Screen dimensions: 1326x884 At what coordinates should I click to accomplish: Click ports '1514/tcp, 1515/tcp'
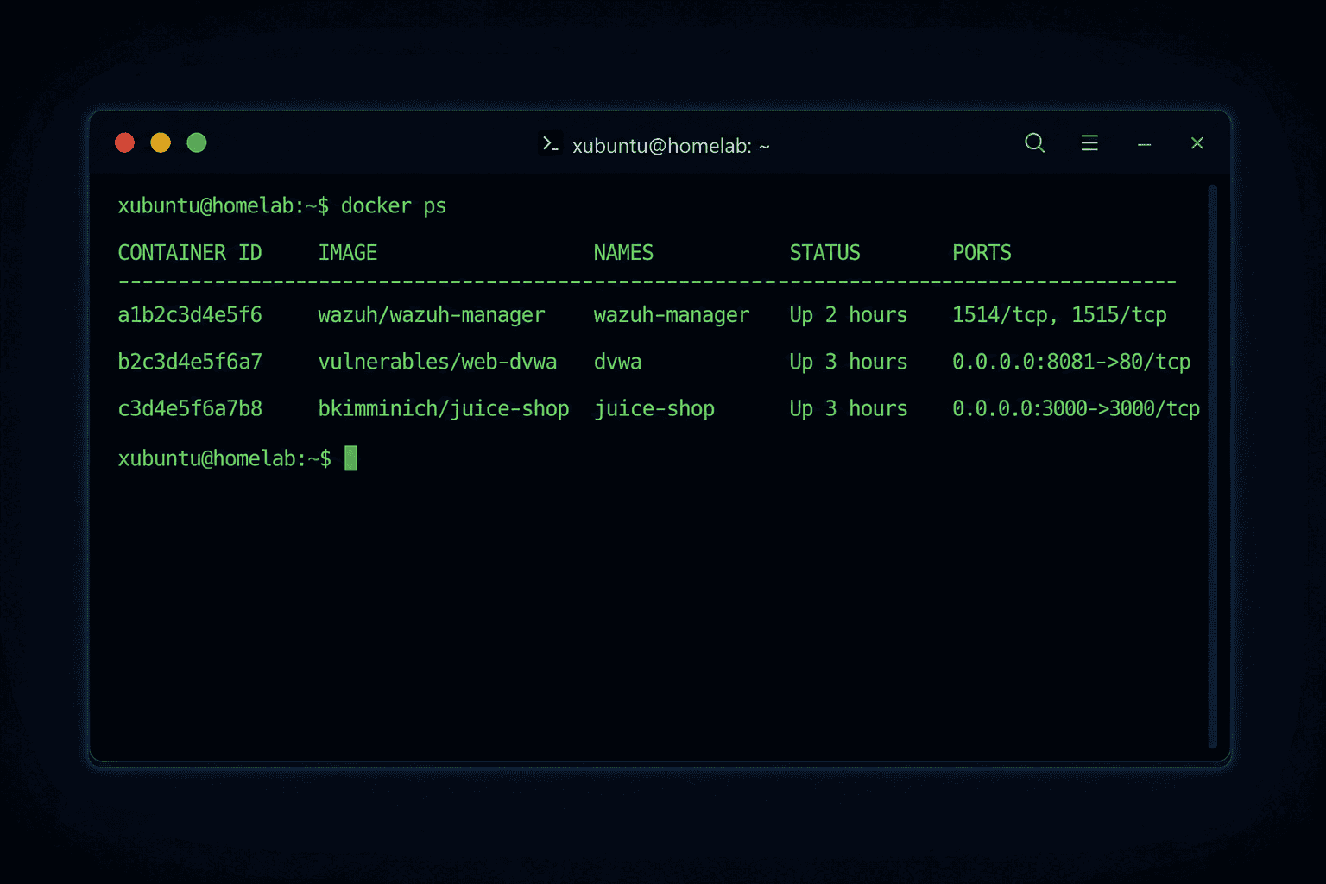point(1059,315)
